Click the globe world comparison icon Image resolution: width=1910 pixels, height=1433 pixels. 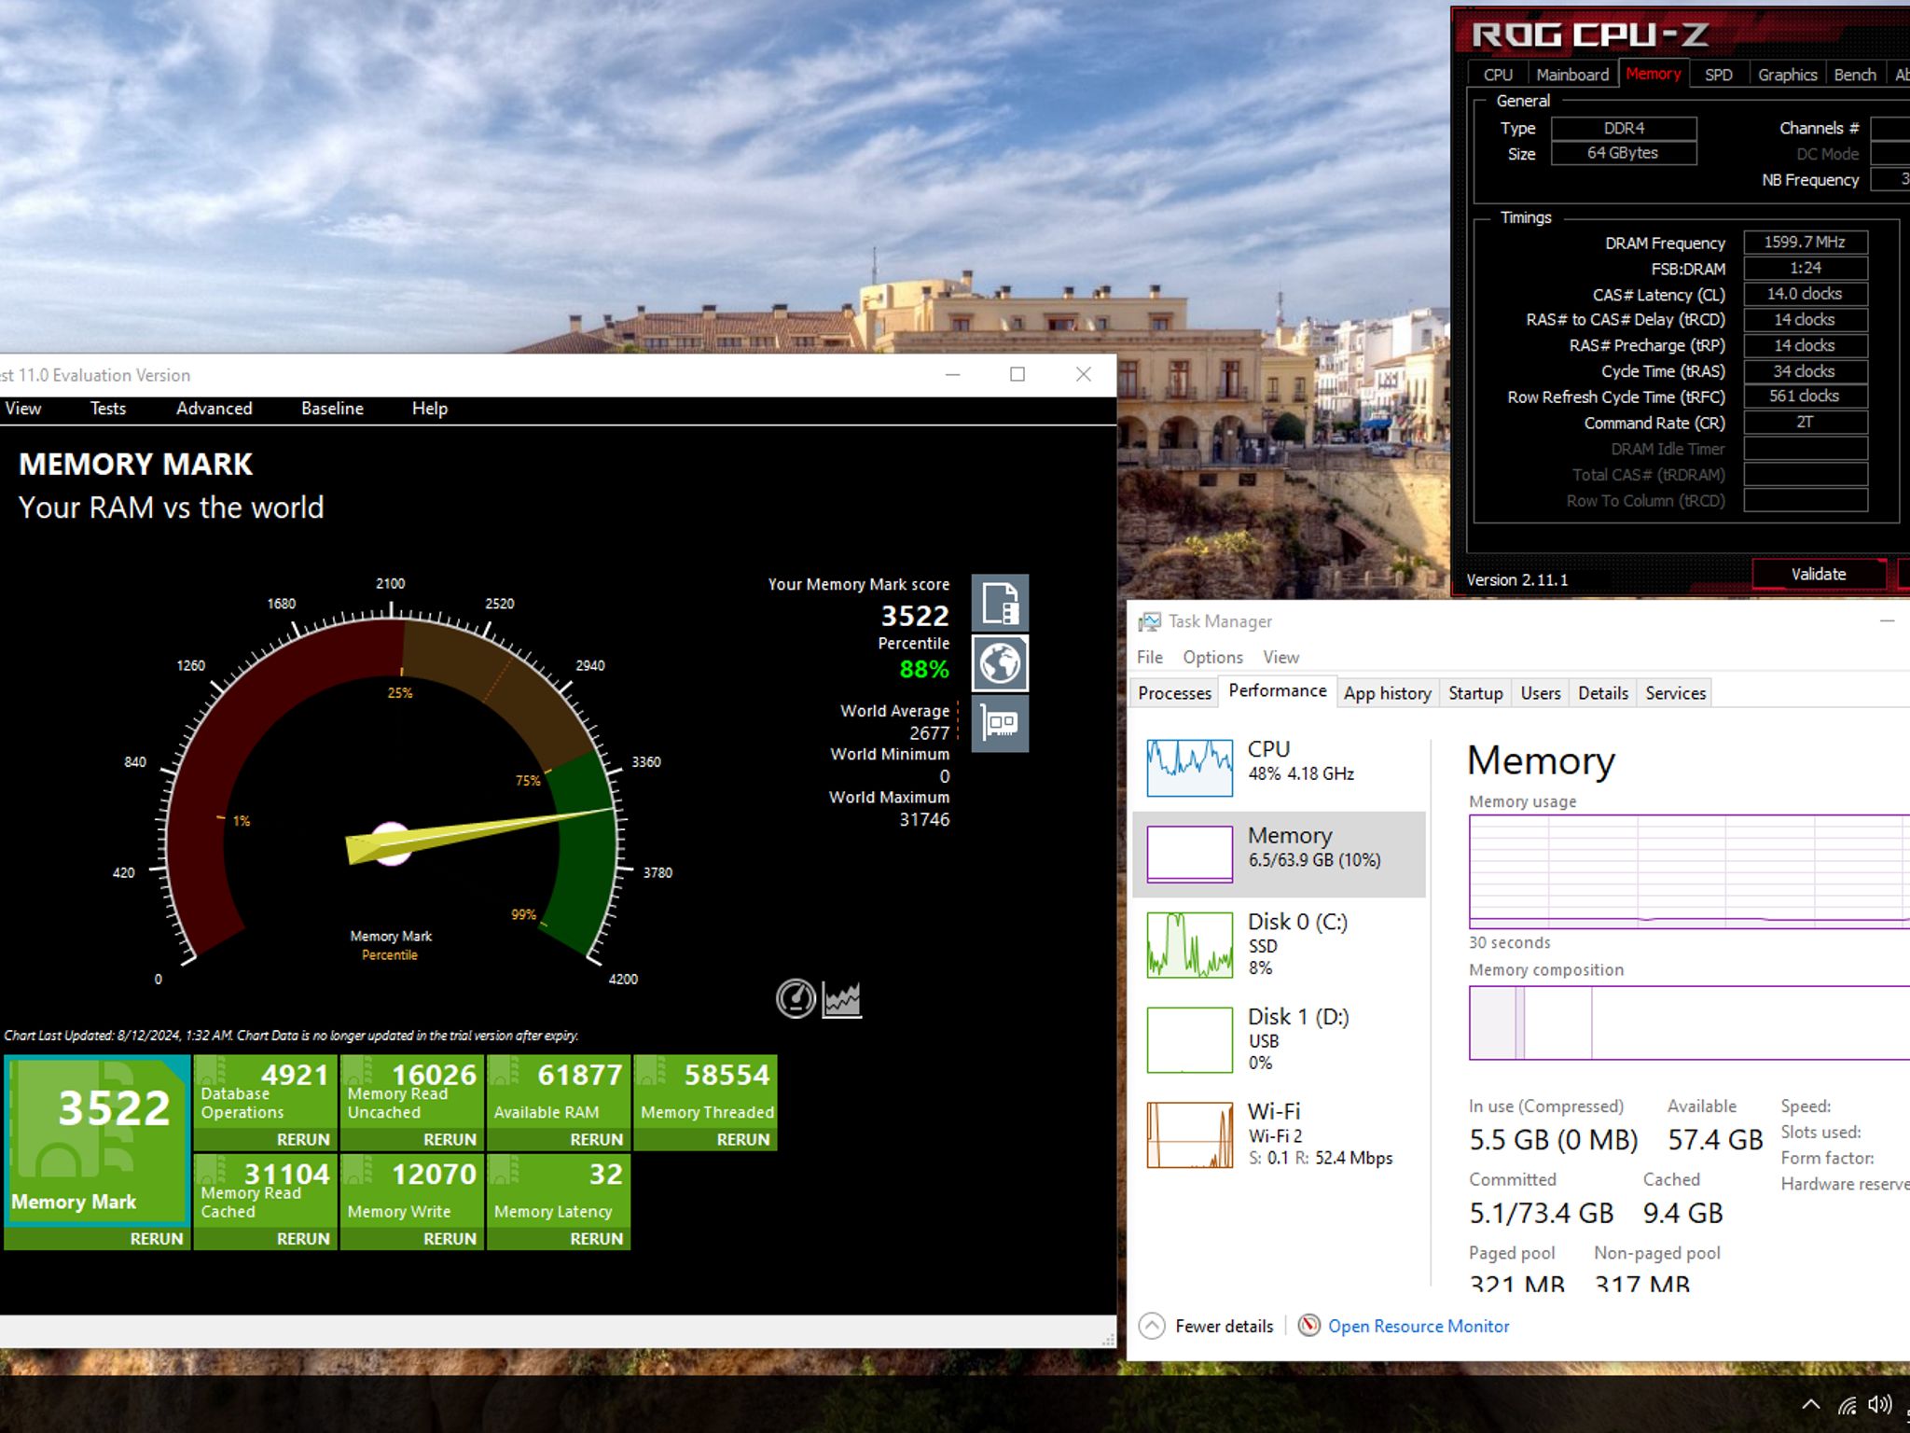[x=1000, y=663]
